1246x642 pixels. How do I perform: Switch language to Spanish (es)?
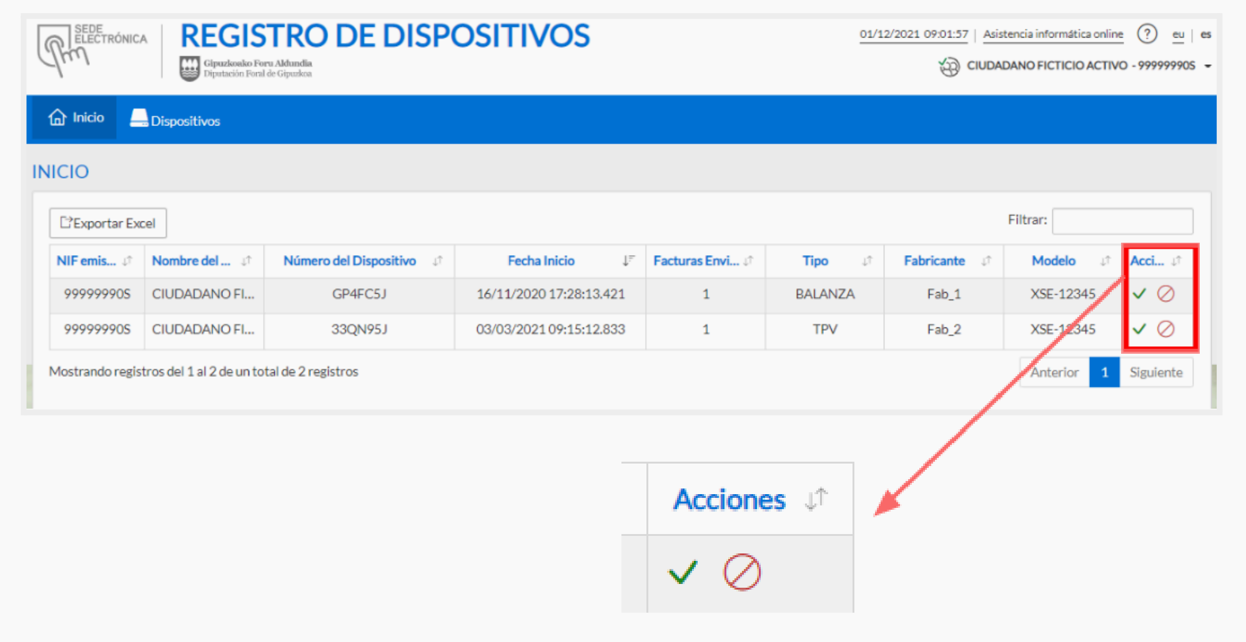click(x=1205, y=34)
